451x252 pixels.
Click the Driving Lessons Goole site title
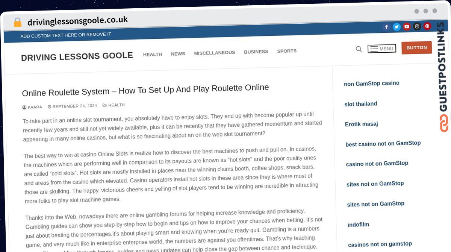(77, 56)
